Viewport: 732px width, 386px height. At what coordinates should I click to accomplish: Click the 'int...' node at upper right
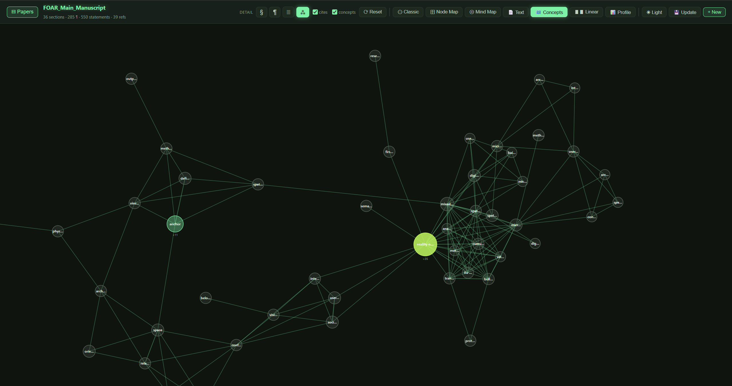(575, 88)
